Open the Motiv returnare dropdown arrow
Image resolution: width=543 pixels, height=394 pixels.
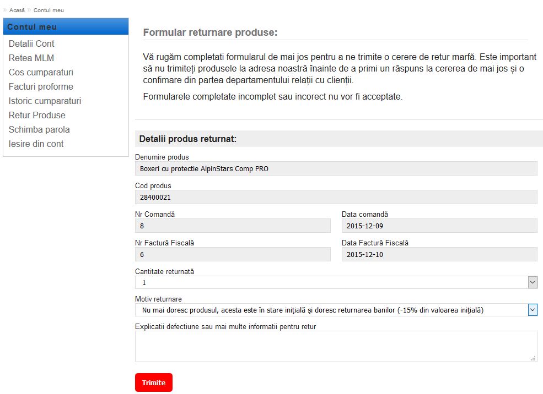pos(533,310)
